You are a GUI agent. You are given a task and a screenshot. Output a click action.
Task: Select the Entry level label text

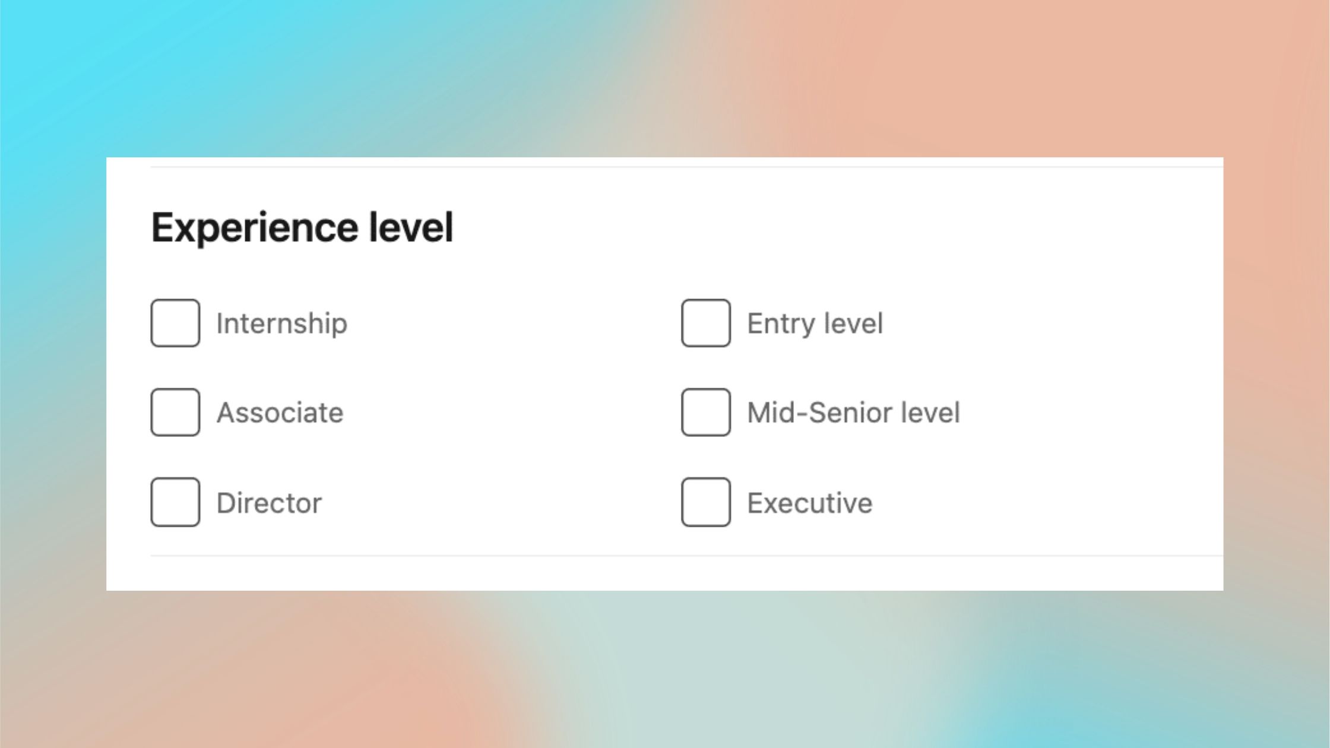[x=815, y=323]
